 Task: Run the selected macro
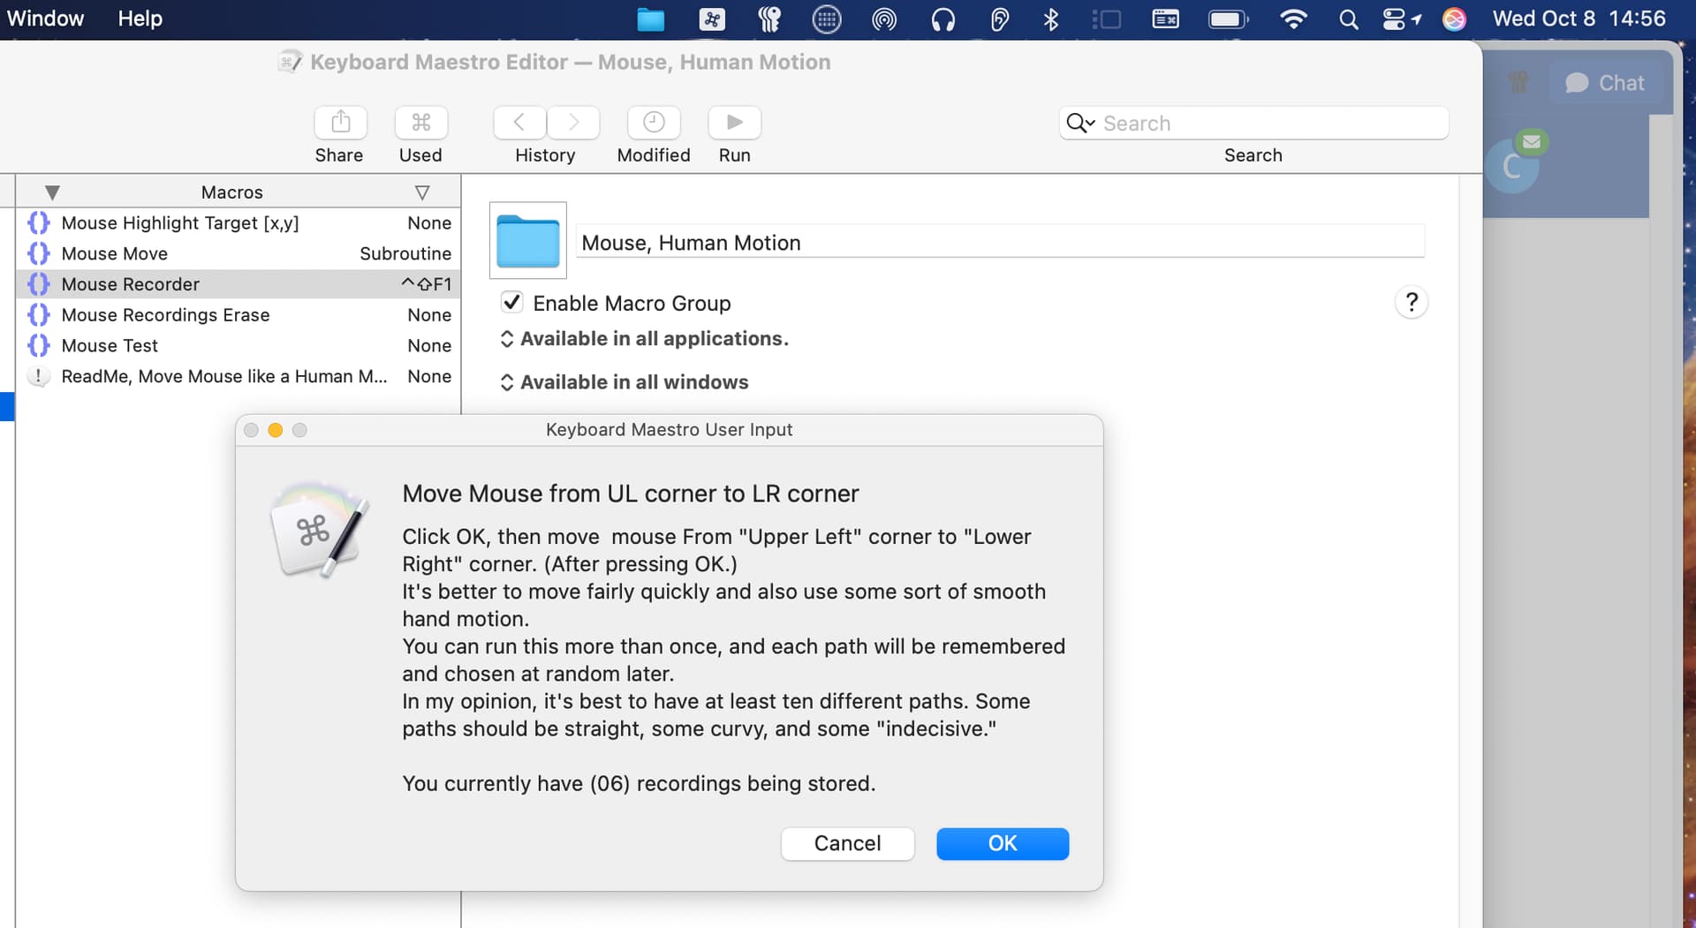pyautogui.click(x=734, y=123)
